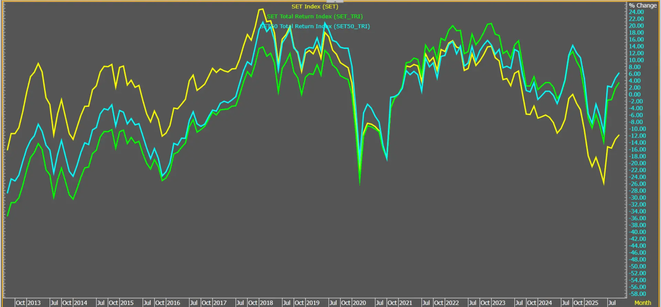Click the 24.00 value on the y-axis
This screenshot has height=307, width=661.
[636, 12]
